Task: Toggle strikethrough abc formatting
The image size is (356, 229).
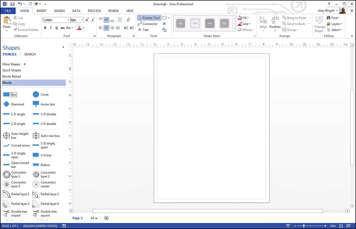Action: click(63, 28)
